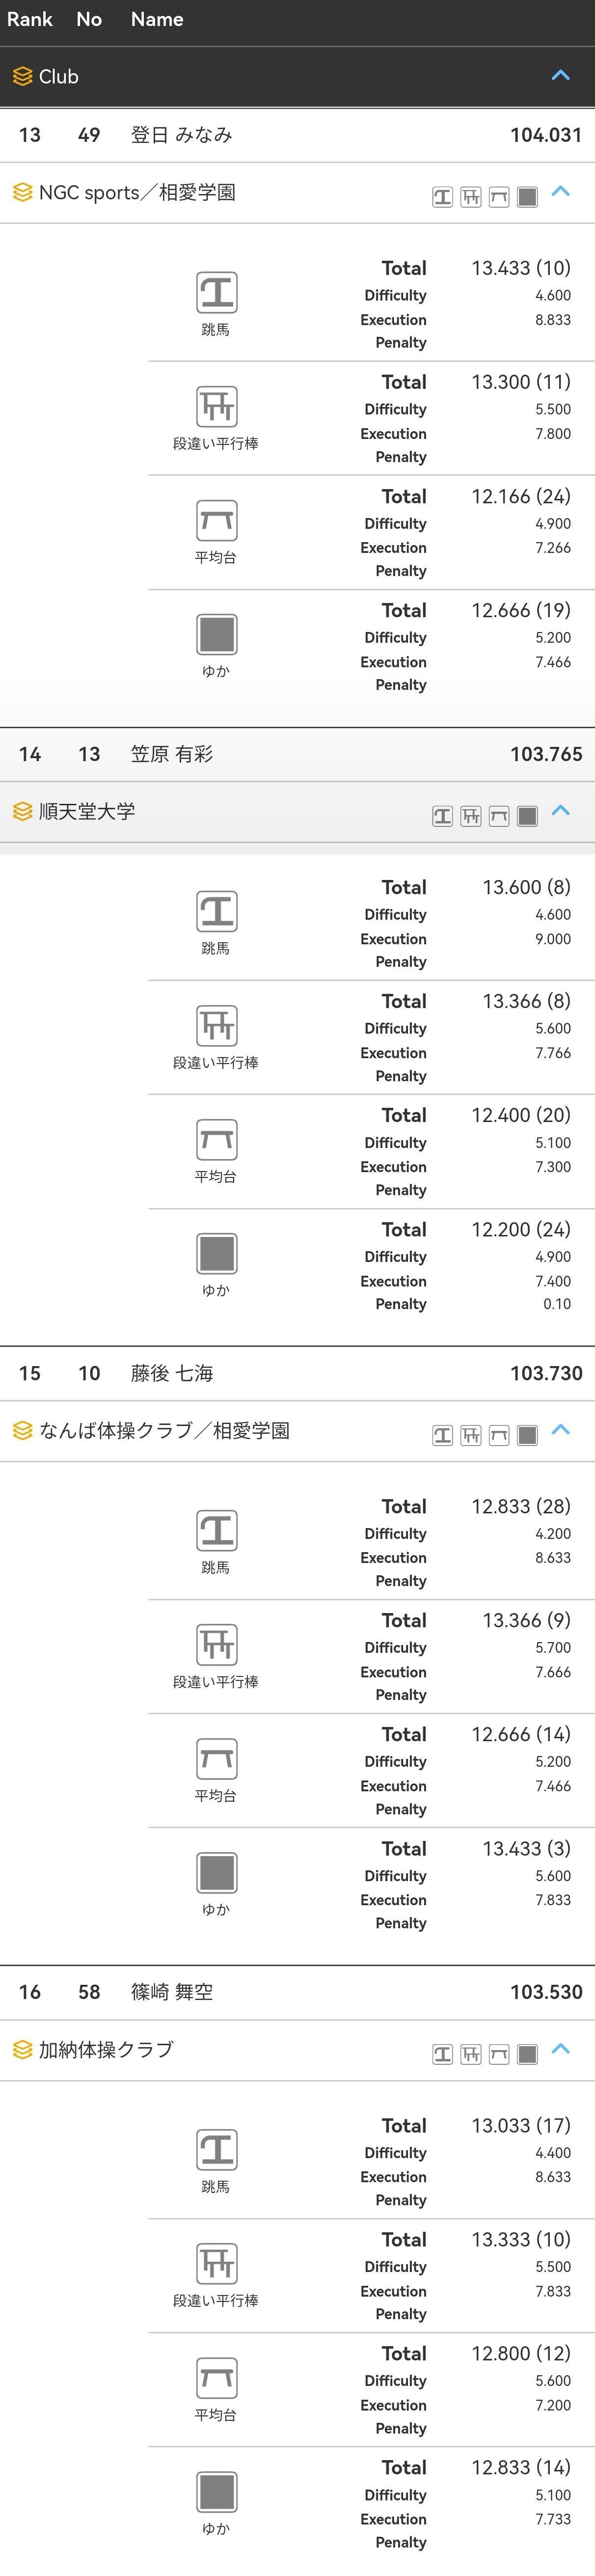This screenshot has height=2576, width=595.
Task: Click large 段違い平行棒 icon for 藤後 七海
Action: point(216,1644)
